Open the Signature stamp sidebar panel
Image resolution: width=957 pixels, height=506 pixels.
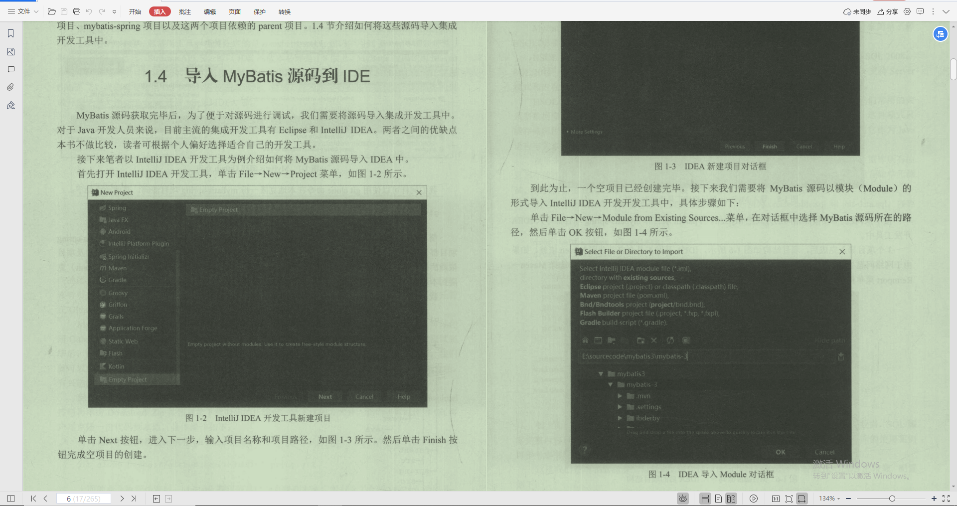click(11, 105)
